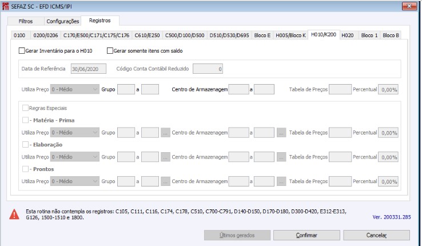Click Grupo lookup button in Prontos row
Viewport: 422px width, 246px height.
click(165, 182)
